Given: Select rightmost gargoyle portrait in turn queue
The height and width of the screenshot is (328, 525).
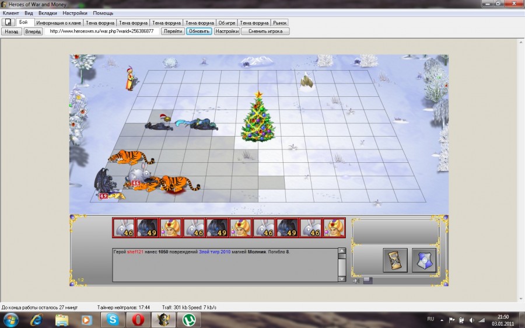Looking at the screenshot, I should tap(287, 228).
